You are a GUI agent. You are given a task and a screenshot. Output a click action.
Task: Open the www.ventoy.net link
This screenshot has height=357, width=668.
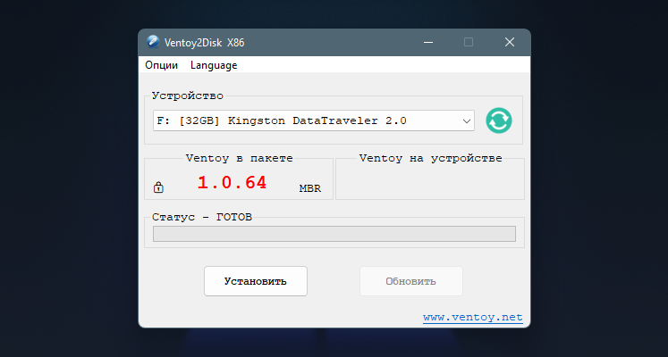coord(473,318)
